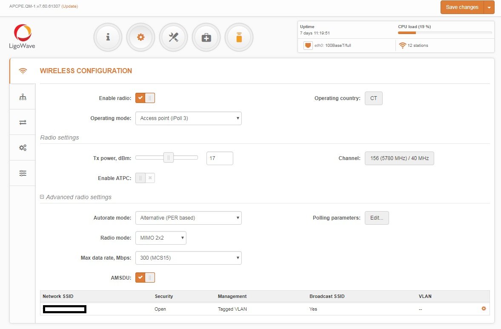Image resolution: width=501 pixels, height=329 pixels.
Task: Click the Tx power dBm input field
Action: (x=220, y=158)
